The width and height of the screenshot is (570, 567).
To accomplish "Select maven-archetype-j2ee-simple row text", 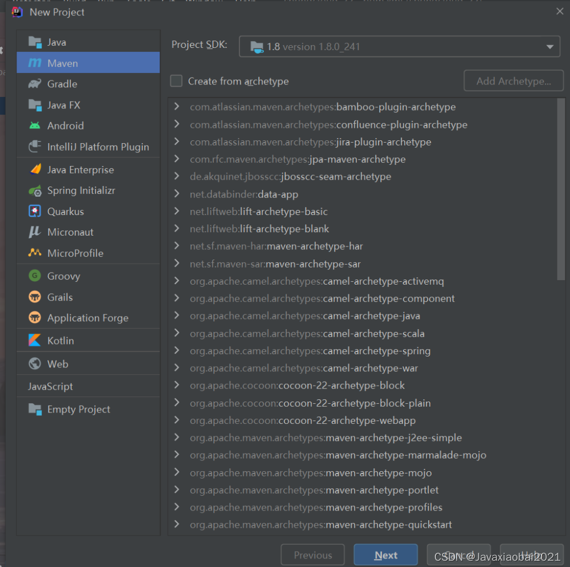I will click(325, 438).
